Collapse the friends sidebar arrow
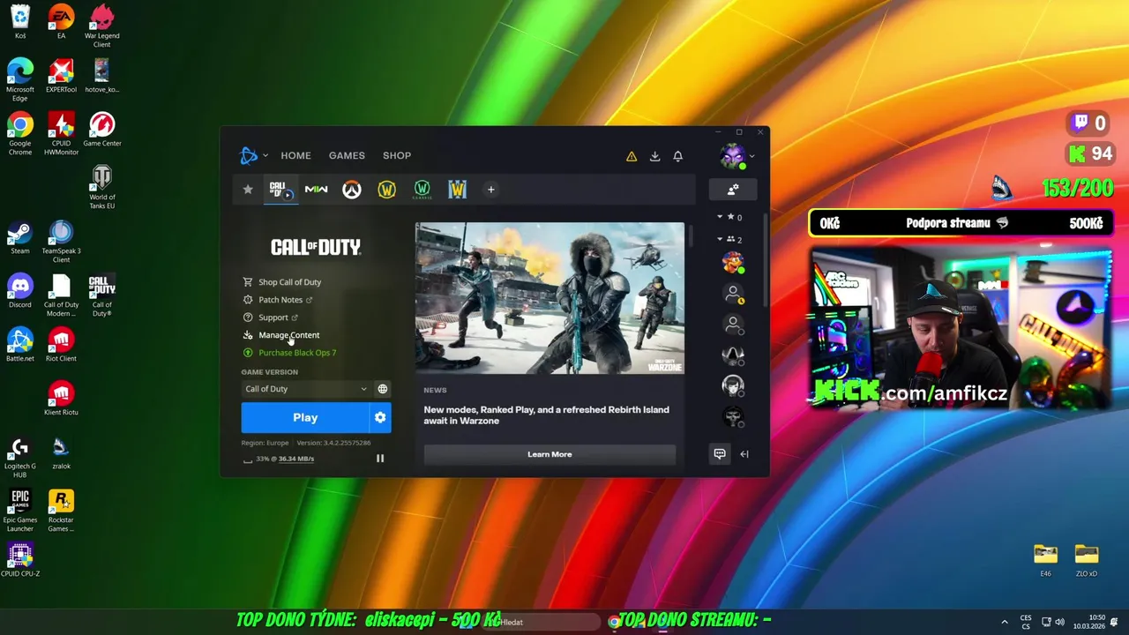 (744, 454)
